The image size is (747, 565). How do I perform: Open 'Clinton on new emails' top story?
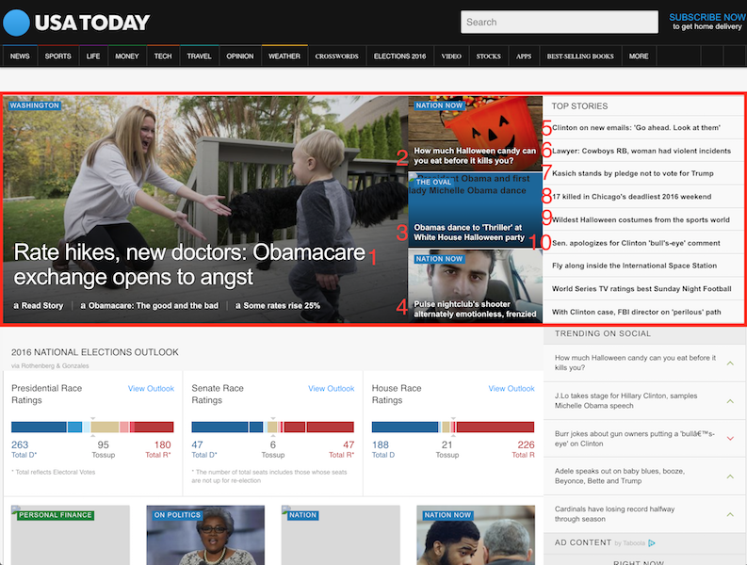click(x=636, y=128)
